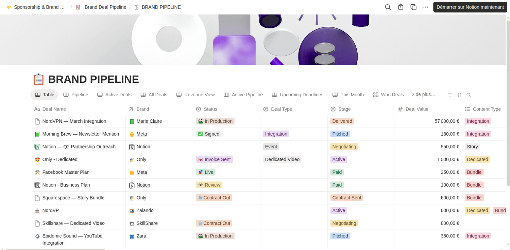Click 'Démarrer sur Notion maintenant' button
This screenshot has height=250, width=510.
[x=470, y=7]
